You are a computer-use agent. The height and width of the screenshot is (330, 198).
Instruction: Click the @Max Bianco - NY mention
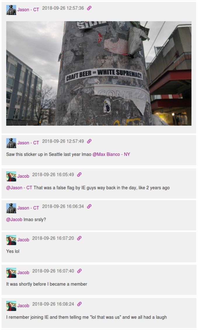coord(111,154)
